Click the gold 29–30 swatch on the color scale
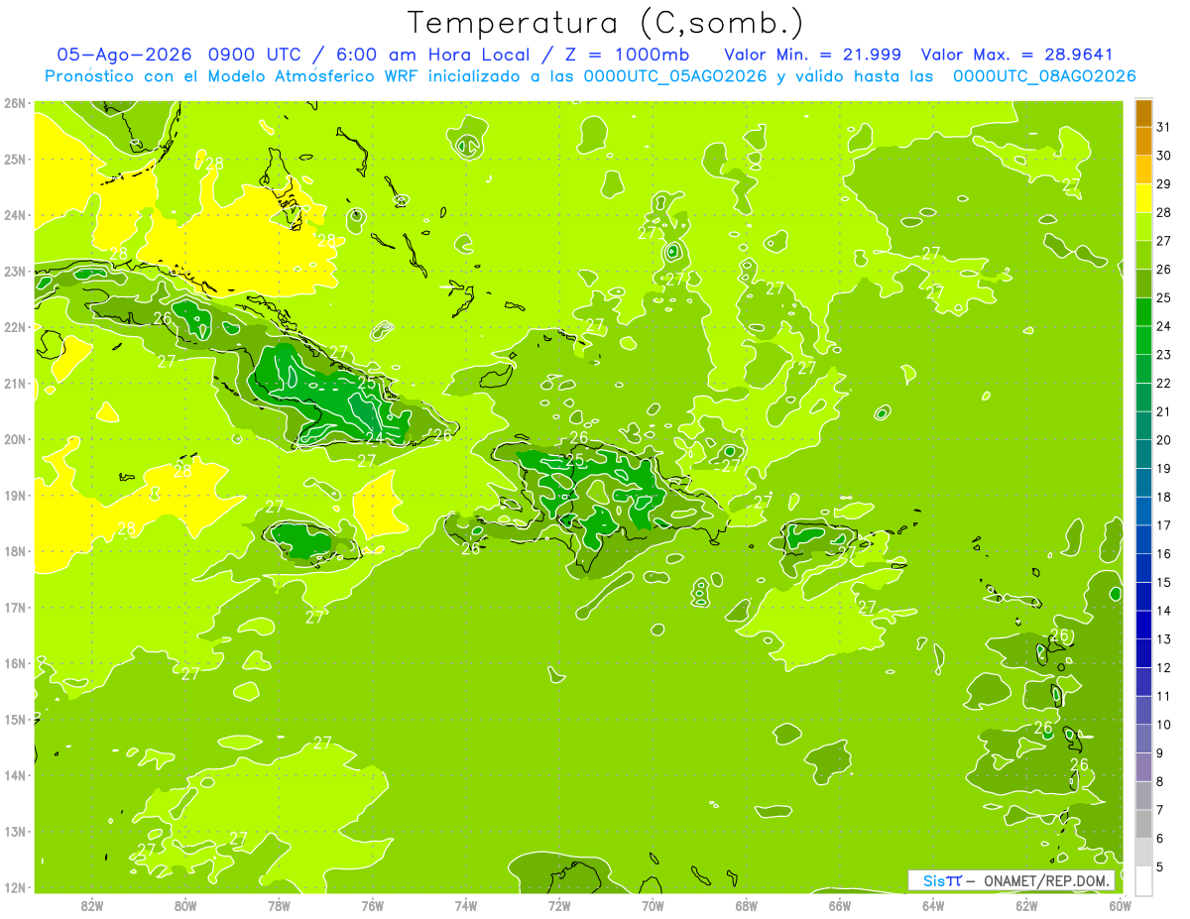The width and height of the screenshot is (1190, 919). coord(1143,170)
